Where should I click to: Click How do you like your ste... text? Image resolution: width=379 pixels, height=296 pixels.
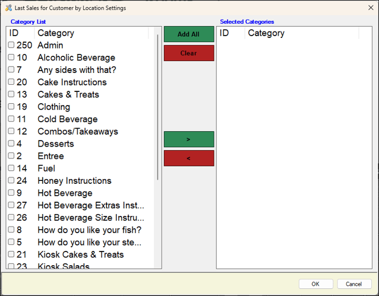point(90,242)
